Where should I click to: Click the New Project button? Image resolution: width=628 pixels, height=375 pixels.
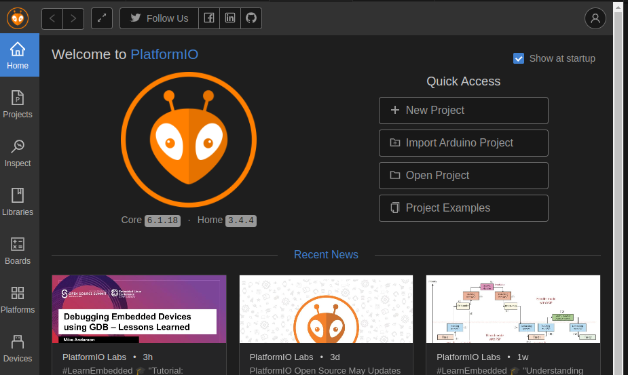pos(464,111)
